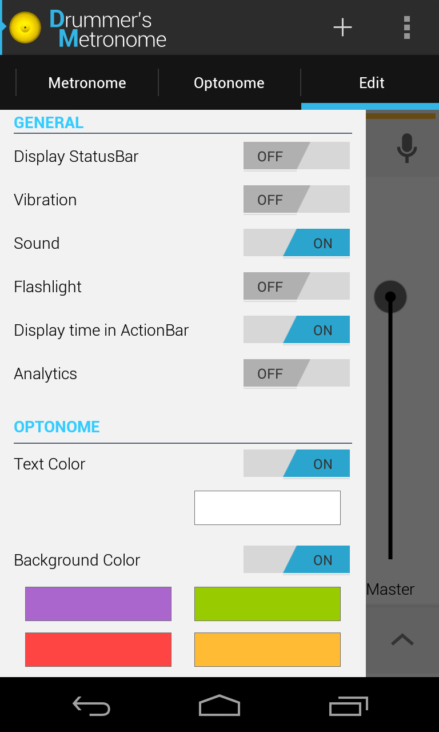Tap the plus add icon
The height and width of the screenshot is (732, 439).
pos(342,27)
